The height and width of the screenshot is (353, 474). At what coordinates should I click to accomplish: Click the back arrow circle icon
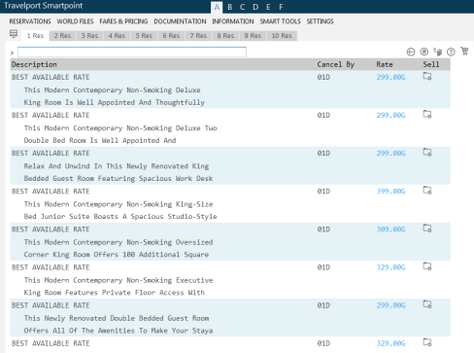(x=411, y=52)
